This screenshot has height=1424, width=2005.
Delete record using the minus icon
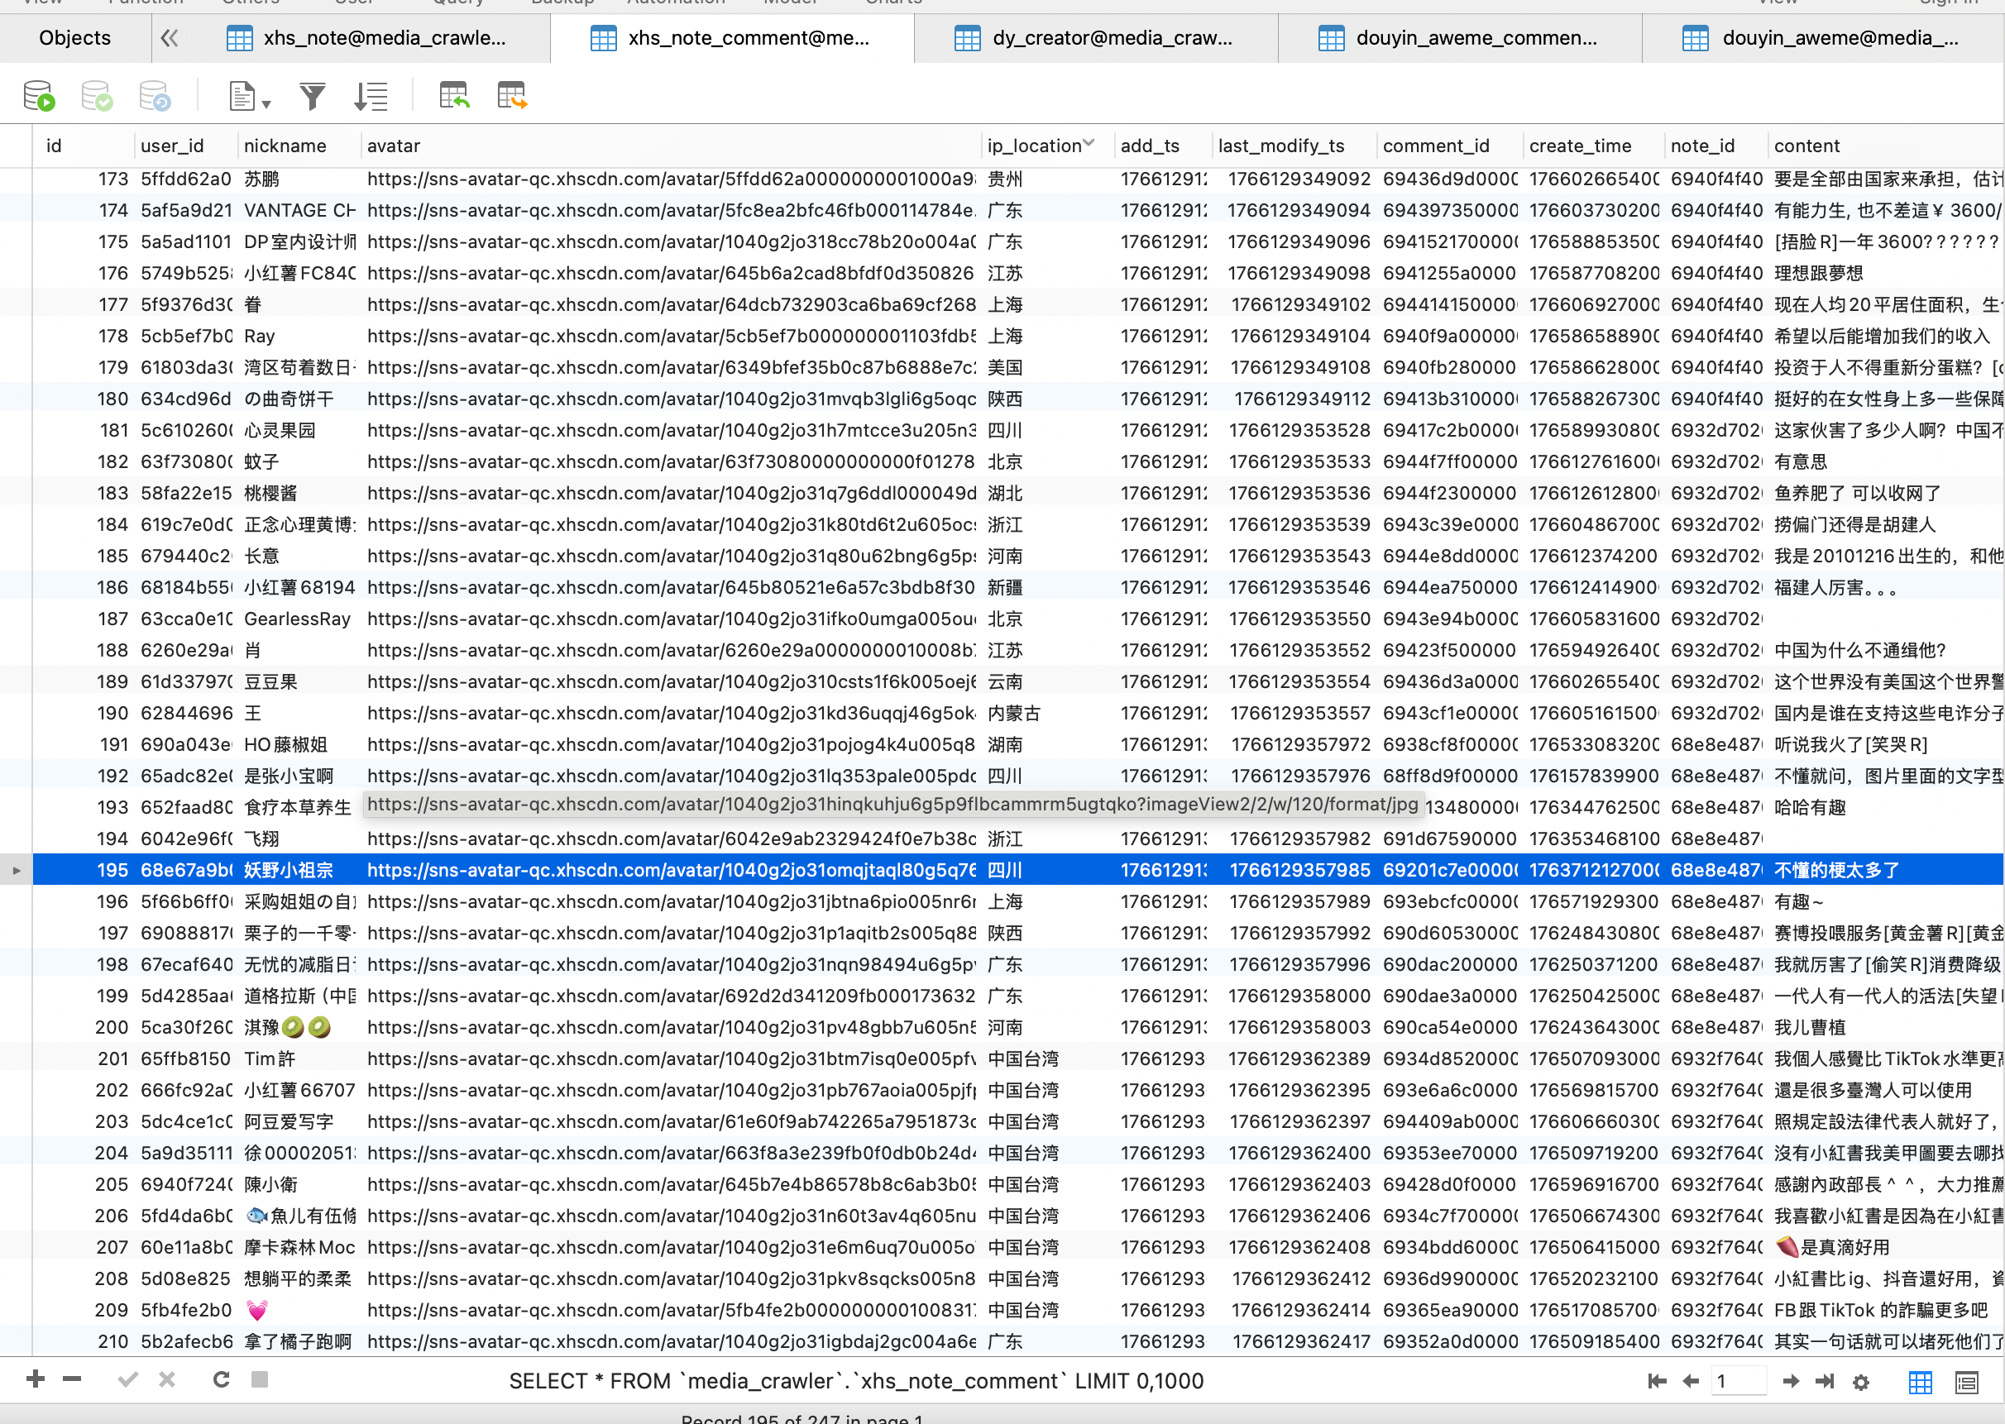click(72, 1379)
